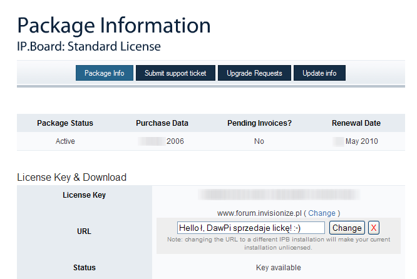Viewport: 417px width, 279px height.
Task: Click the Renewal Date column header
Action: pos(356,123)
